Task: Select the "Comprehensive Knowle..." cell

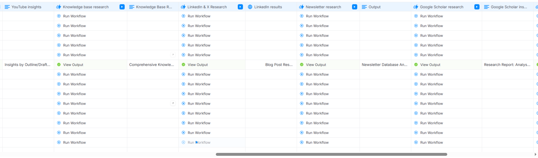Action: click(x=153, y=65)
